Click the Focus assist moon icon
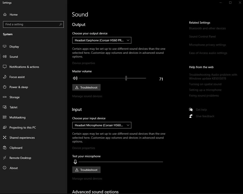Viewport: 243px width, 194px height. (5, 77)
